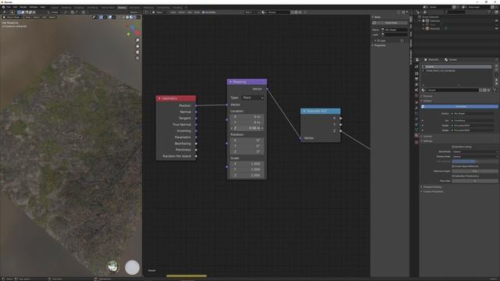Image resolution: width=500 pixels, height=281 pixels.
Task: Open the outliner filter dropdown icon
Action: coord(490,12)
